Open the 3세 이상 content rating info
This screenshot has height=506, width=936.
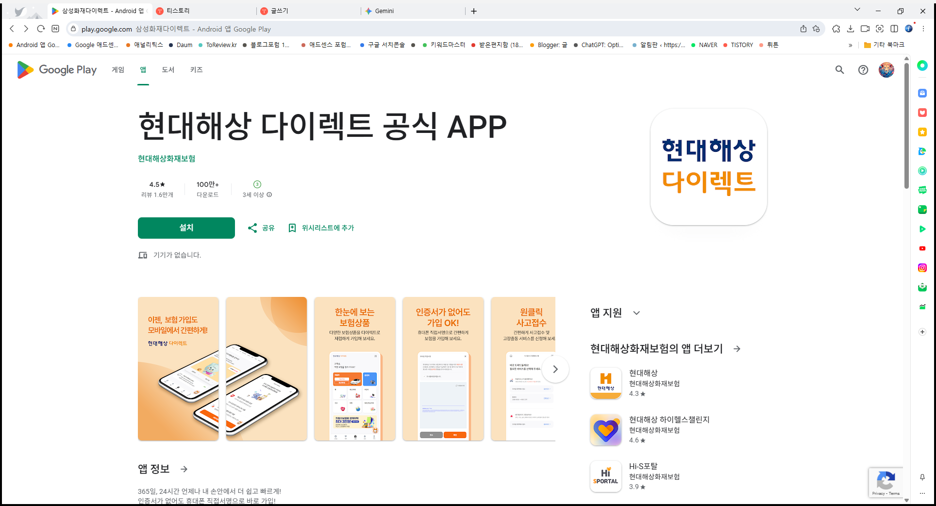point(269,194)
